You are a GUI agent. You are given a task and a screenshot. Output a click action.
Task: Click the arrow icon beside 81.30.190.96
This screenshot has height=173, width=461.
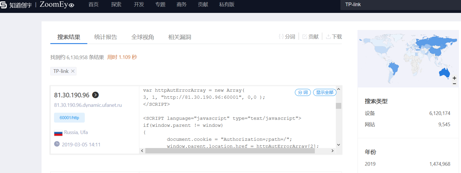point(95,95)
